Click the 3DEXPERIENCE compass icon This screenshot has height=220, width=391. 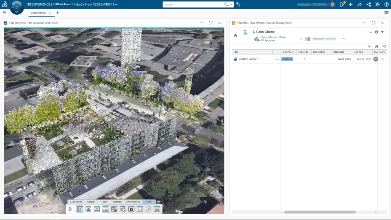[17, 7]
